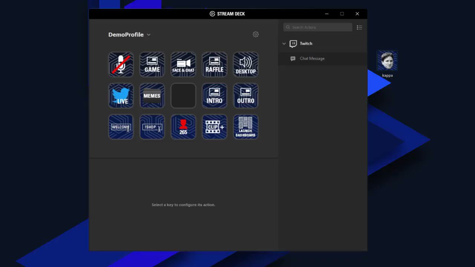The width and height of the screenshot is (475, 267).
Task: Maximize the Stream Deck window
Action: (x=342, y=14)
